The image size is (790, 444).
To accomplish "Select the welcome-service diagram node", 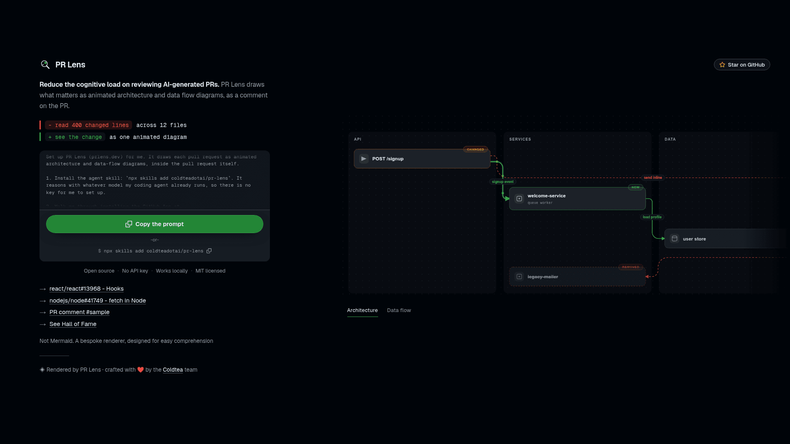I will coord(577,199).
